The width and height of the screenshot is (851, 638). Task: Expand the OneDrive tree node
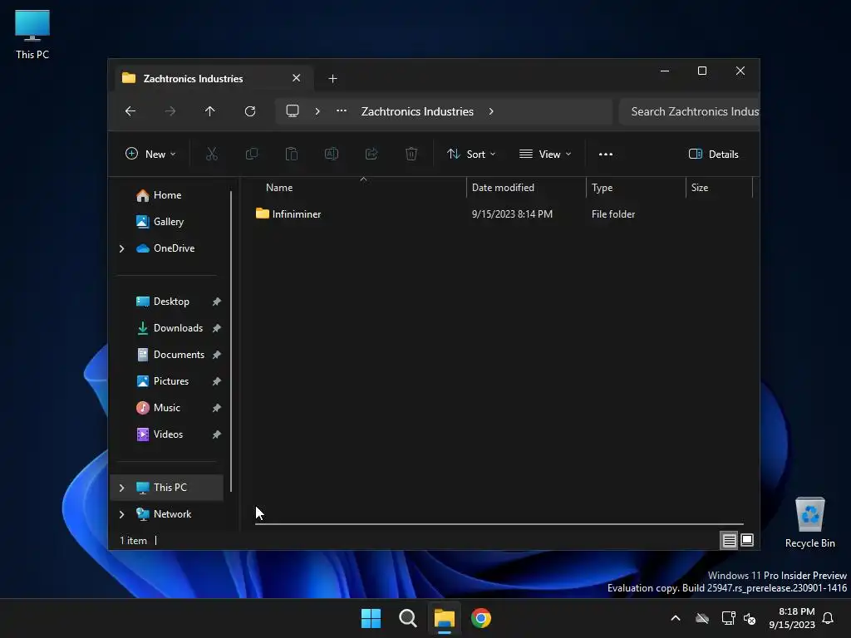(121, 248)
